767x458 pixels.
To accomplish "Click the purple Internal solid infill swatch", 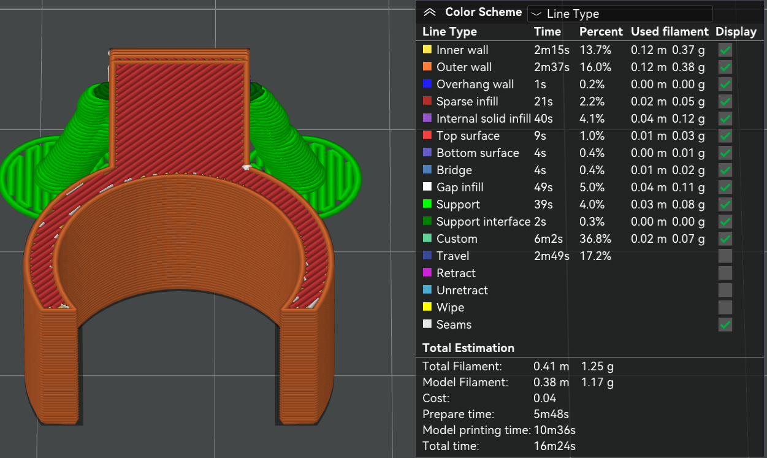I will [x=427, y=118].
